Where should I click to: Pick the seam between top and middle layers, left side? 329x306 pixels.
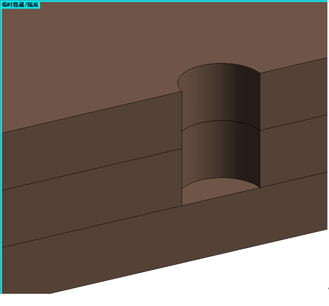pyautogui.click(x=92, y=169)
